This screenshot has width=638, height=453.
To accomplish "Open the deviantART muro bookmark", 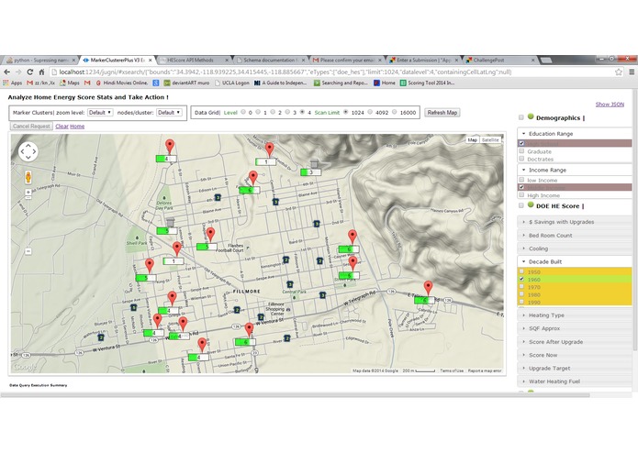I will click(186, 83).
